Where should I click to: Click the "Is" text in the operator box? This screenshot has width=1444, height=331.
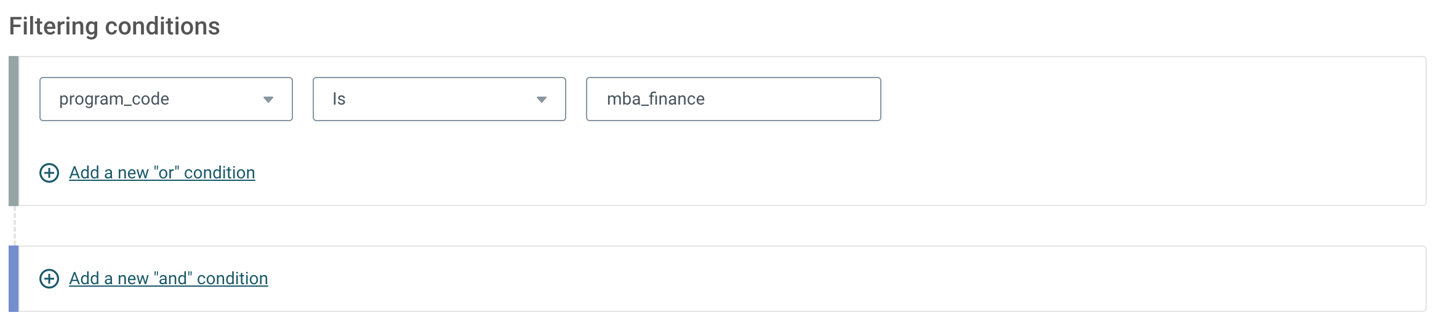click(x=339, y=99)
